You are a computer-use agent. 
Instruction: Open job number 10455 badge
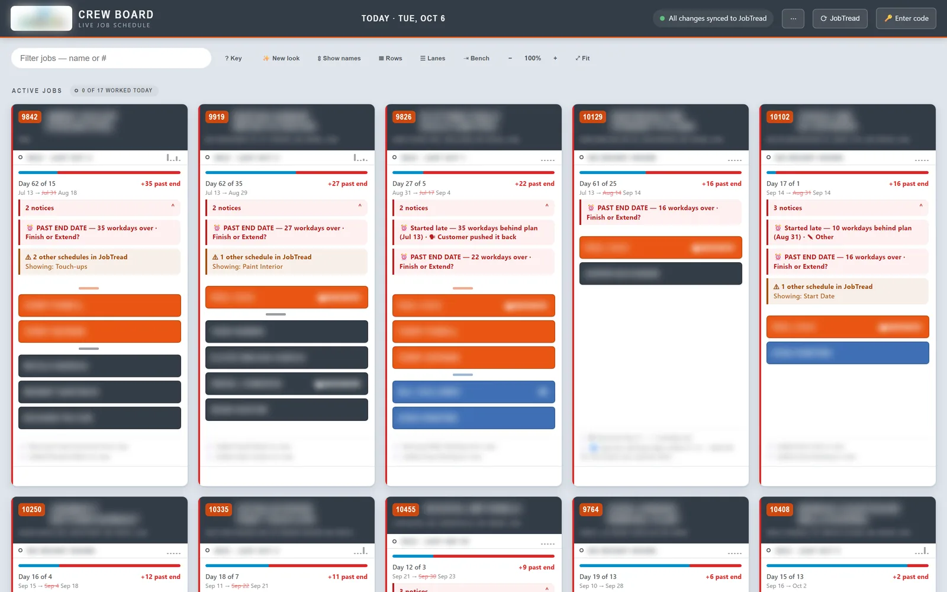[x=405, y=510]
